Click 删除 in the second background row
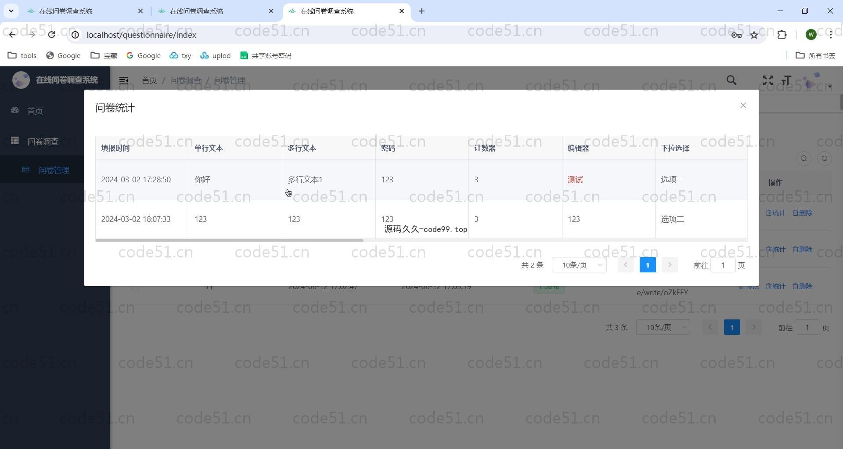This screenshot has height=449, width=843. [x=802, y=250]
